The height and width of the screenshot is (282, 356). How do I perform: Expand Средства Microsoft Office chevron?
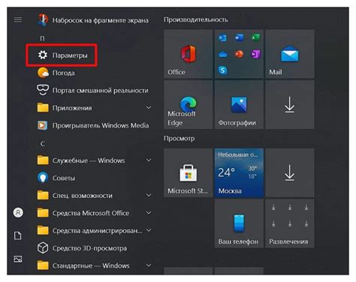pyautogui.click(x=149, y=213)
